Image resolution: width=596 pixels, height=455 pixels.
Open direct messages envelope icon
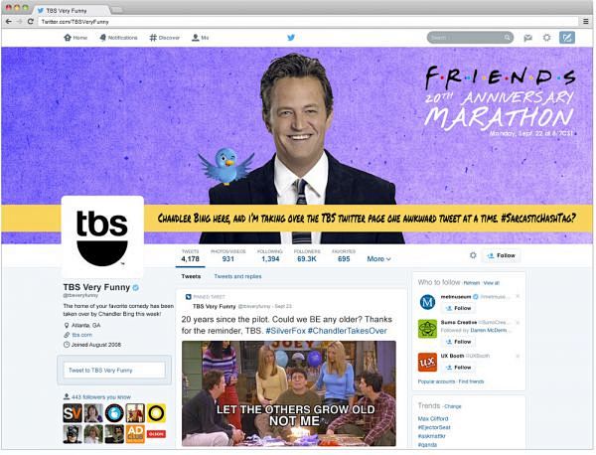528,38
